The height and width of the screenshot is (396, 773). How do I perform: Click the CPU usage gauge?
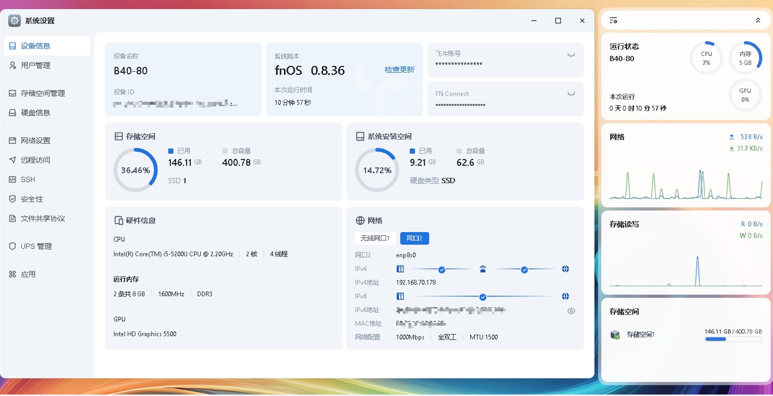[706, 58]
